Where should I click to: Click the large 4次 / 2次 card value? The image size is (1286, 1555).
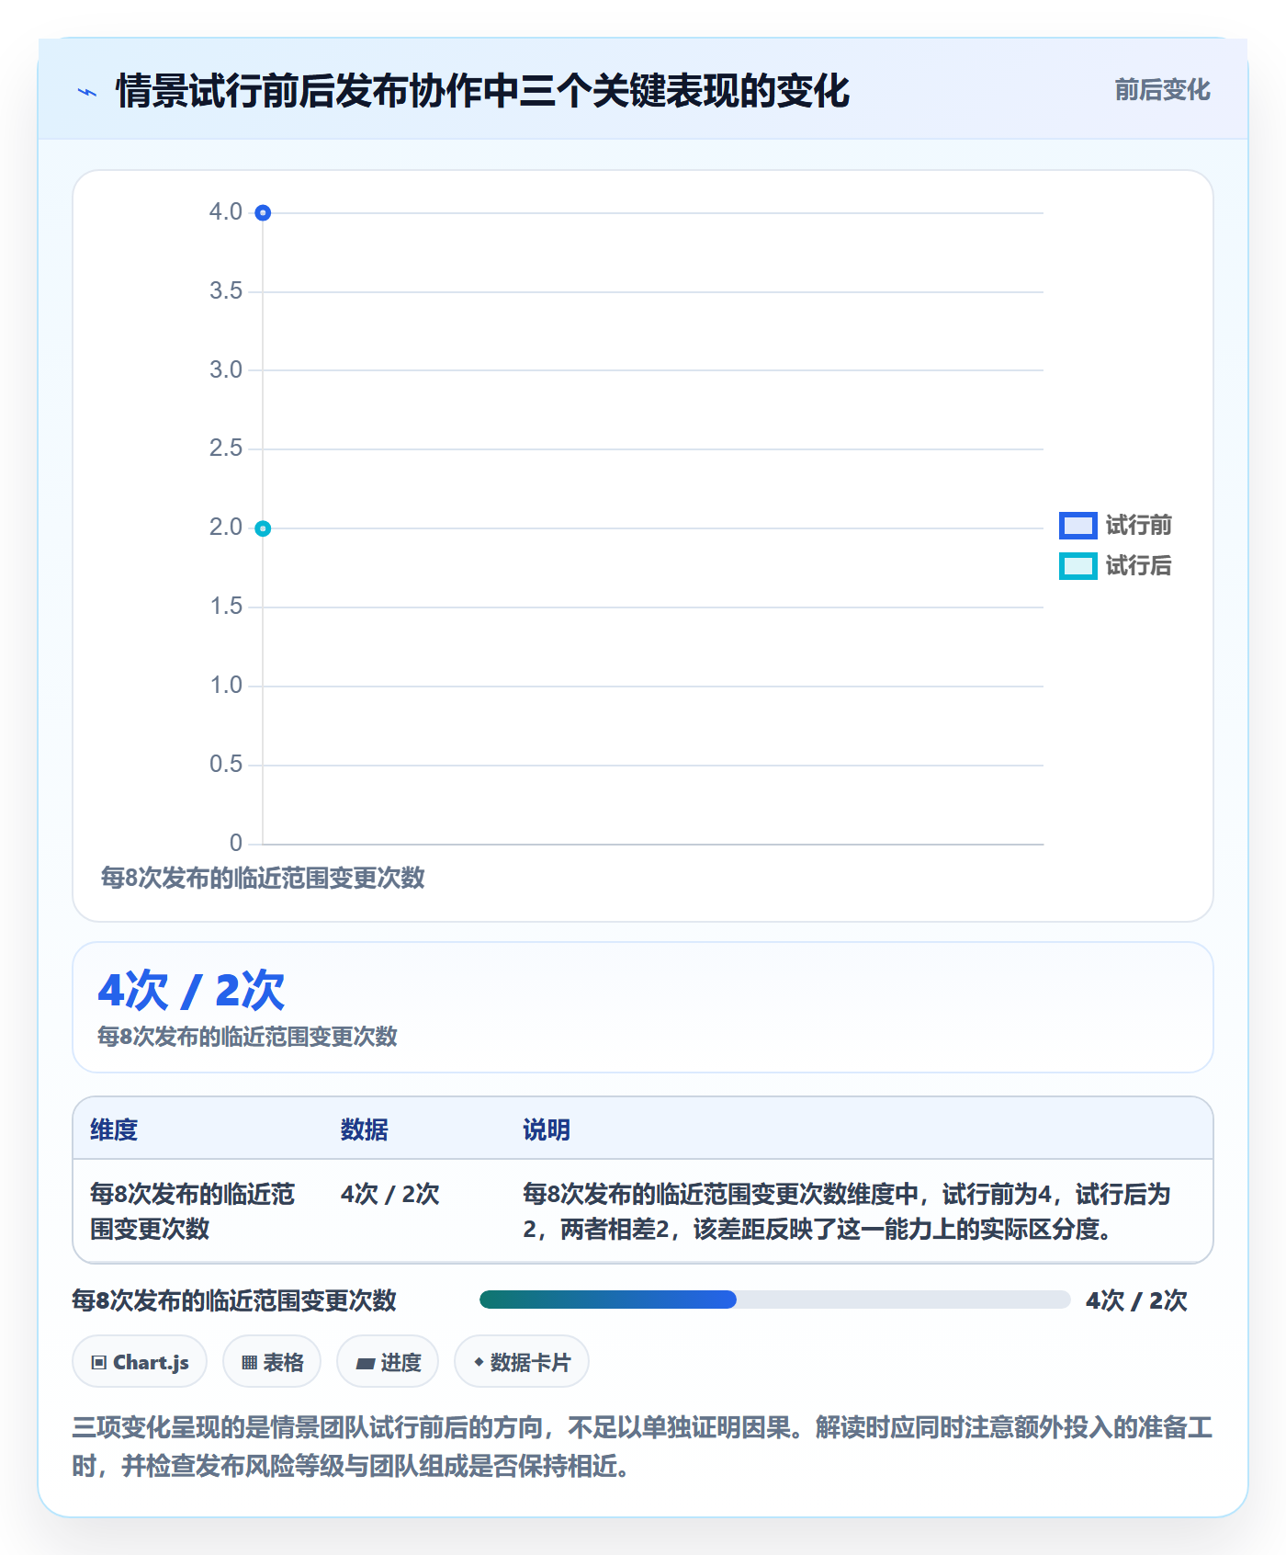192,991
